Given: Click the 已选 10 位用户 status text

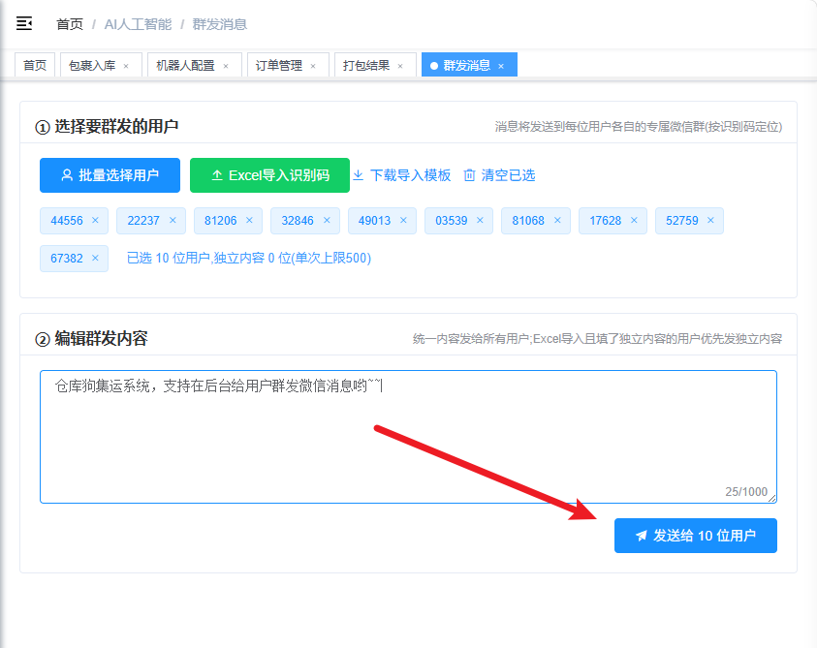Looking at the screenshot, I should pos(249,258).
